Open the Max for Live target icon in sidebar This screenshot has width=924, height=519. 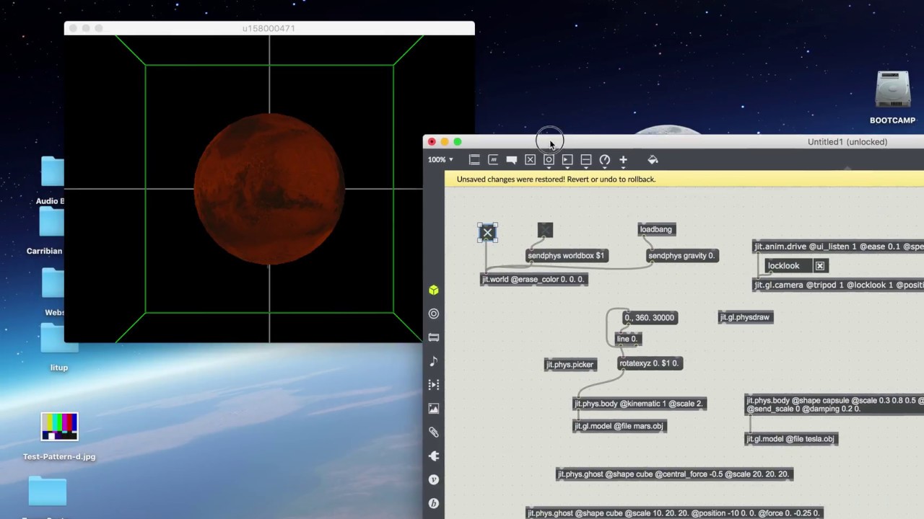pos(434,314)
